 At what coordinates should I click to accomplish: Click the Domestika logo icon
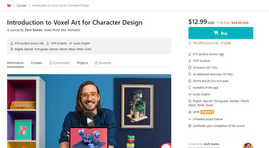[9, 5]
